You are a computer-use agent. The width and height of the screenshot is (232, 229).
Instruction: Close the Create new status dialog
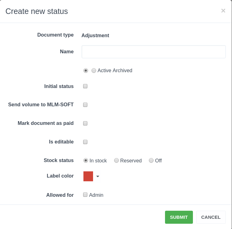click(223, 11)
